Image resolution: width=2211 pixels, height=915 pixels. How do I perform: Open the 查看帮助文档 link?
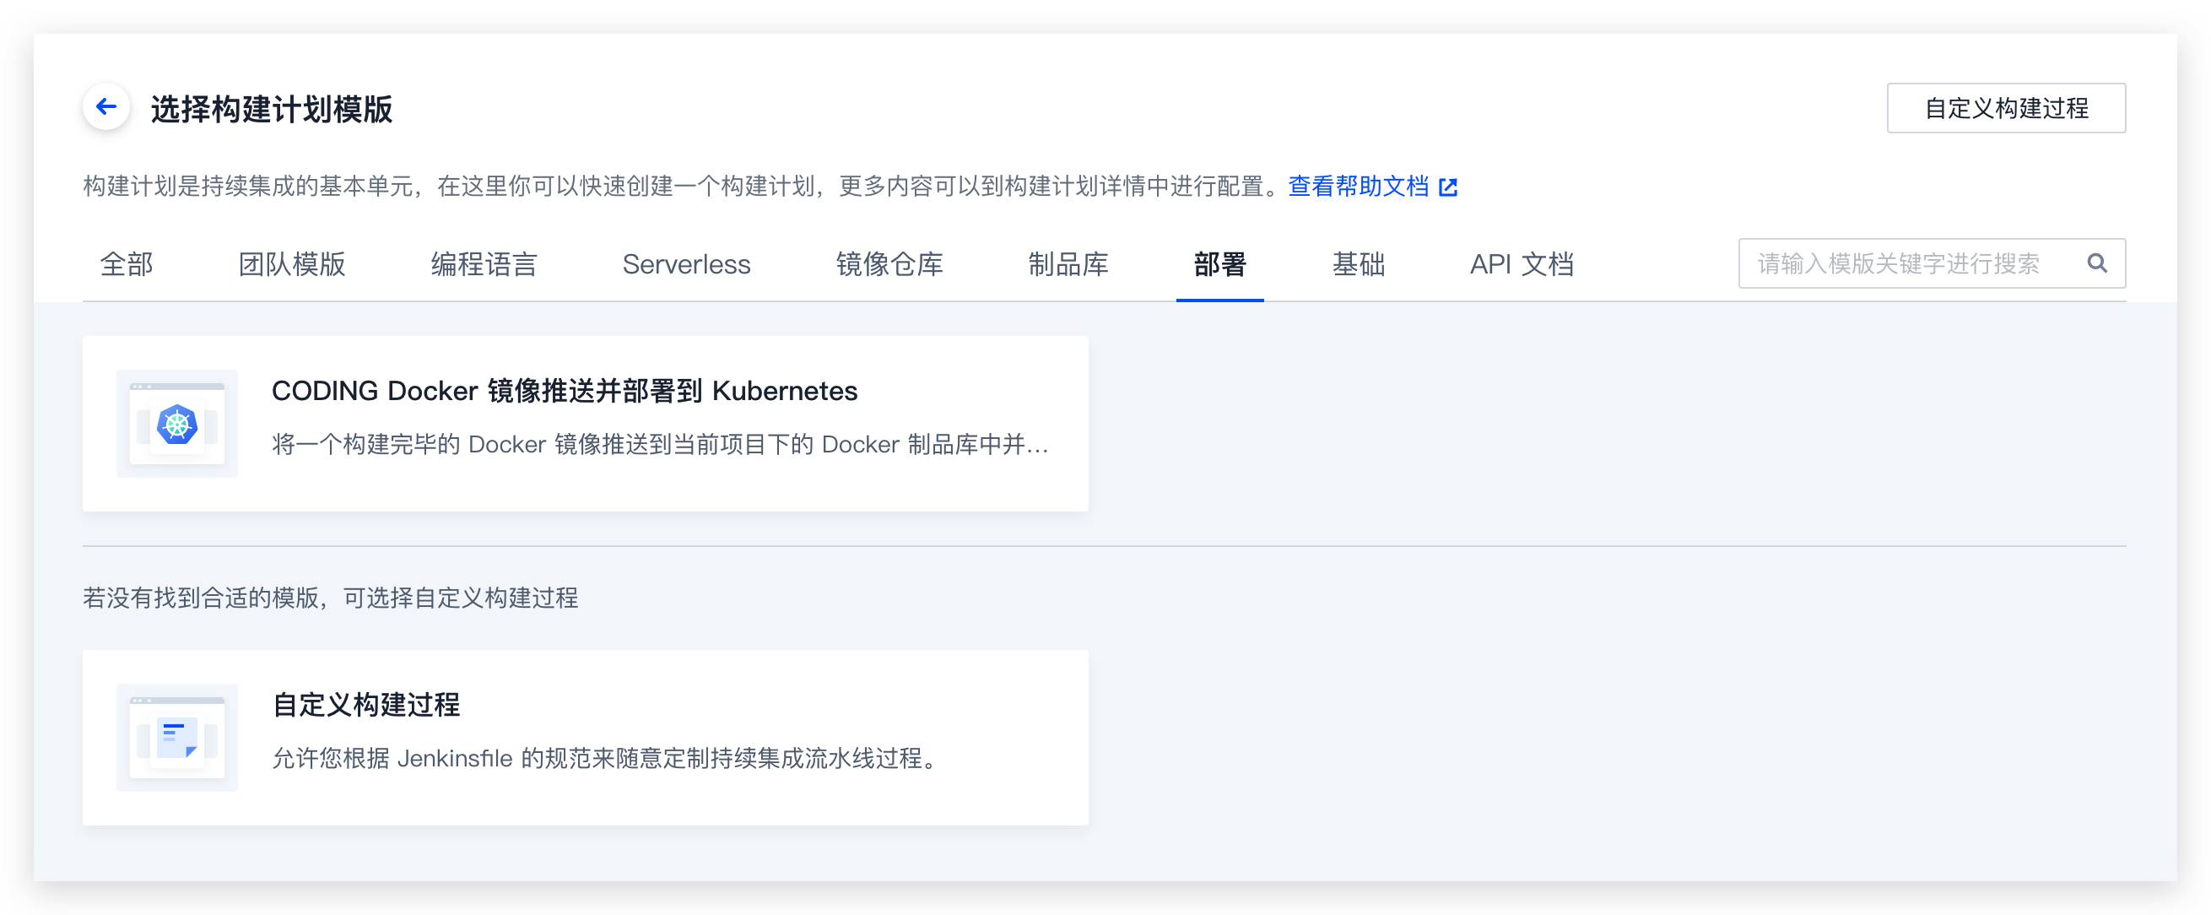tap(1359, 187)
